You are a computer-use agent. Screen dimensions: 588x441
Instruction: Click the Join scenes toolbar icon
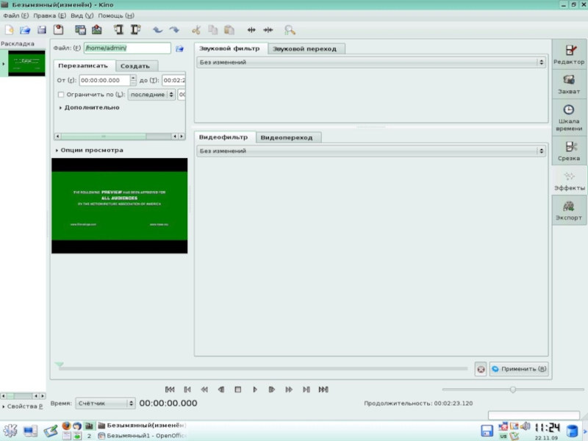pyautogui.click(x=268, y=29)
